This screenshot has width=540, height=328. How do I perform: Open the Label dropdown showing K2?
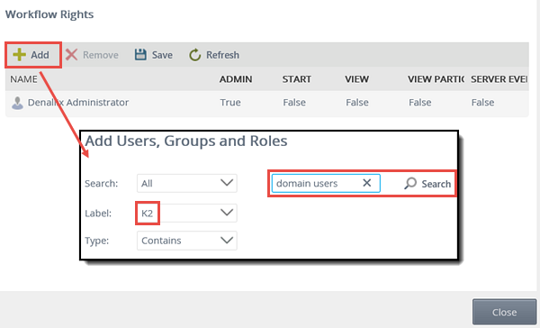187,214
